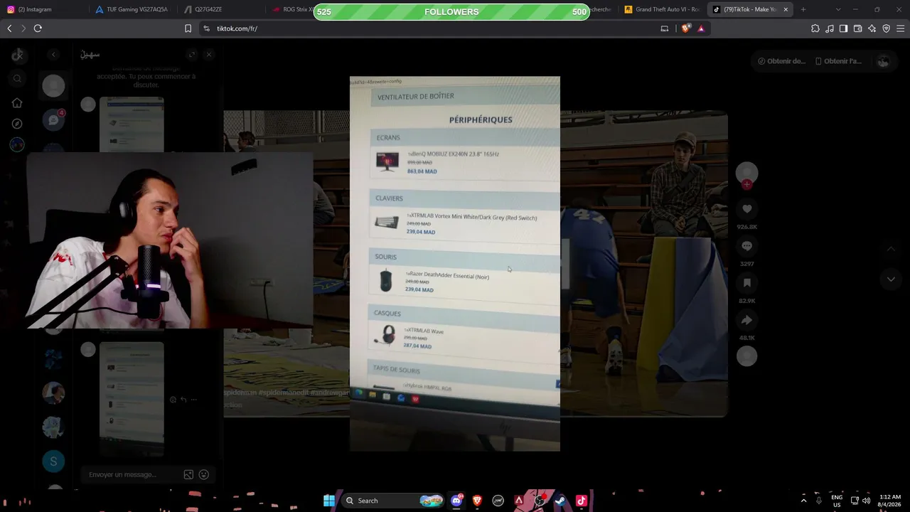Click the Obtenir de... coins button

[781, 61]
